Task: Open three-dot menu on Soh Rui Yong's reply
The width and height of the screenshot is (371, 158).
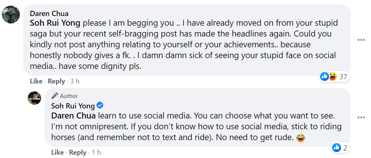Action: [x=361, y=117]
